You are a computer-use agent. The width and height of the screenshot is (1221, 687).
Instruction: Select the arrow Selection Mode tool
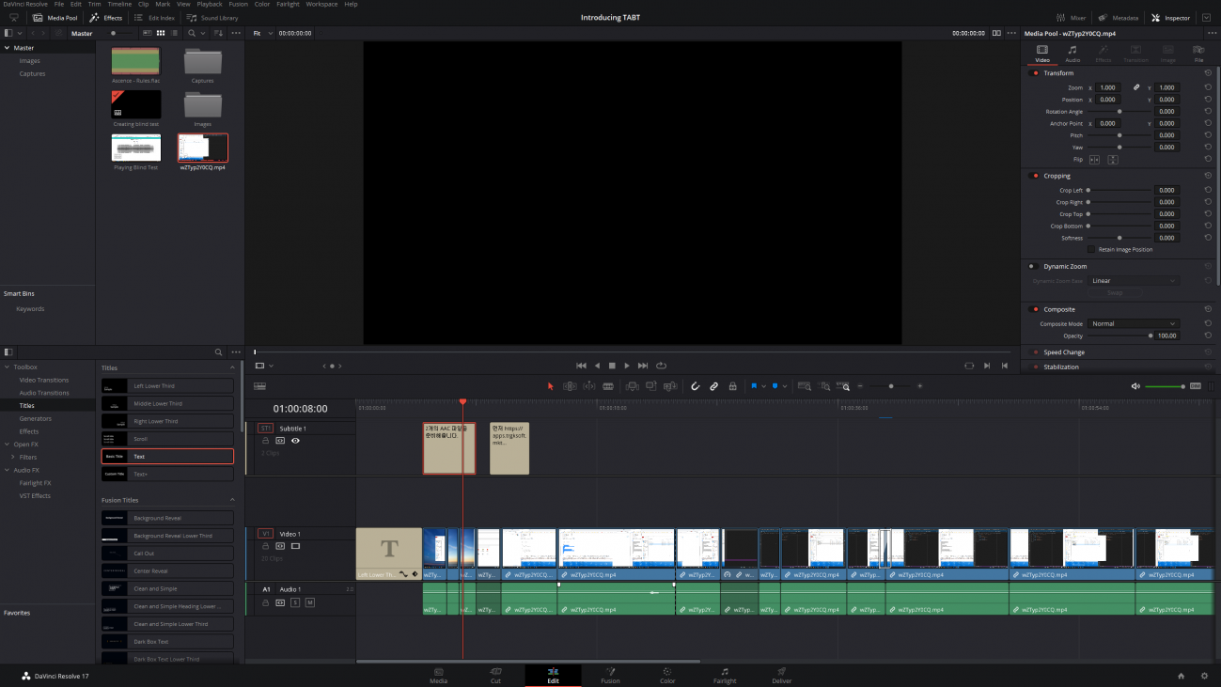point(551,386)
